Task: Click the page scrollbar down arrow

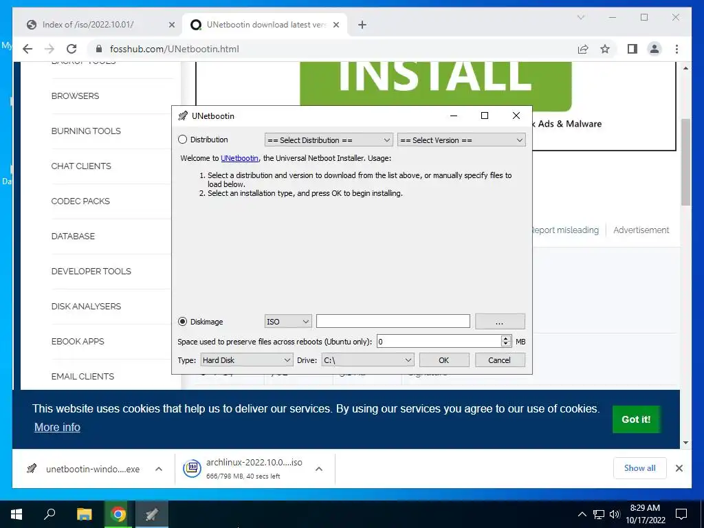Action: coord(685,442)
